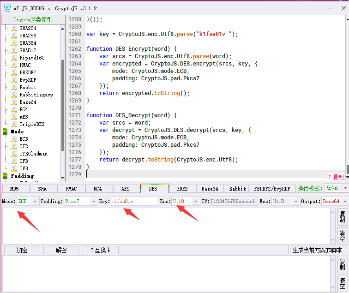Switch to the AES tab
Viewport: 349px width, 293px height.
[125, 189]
